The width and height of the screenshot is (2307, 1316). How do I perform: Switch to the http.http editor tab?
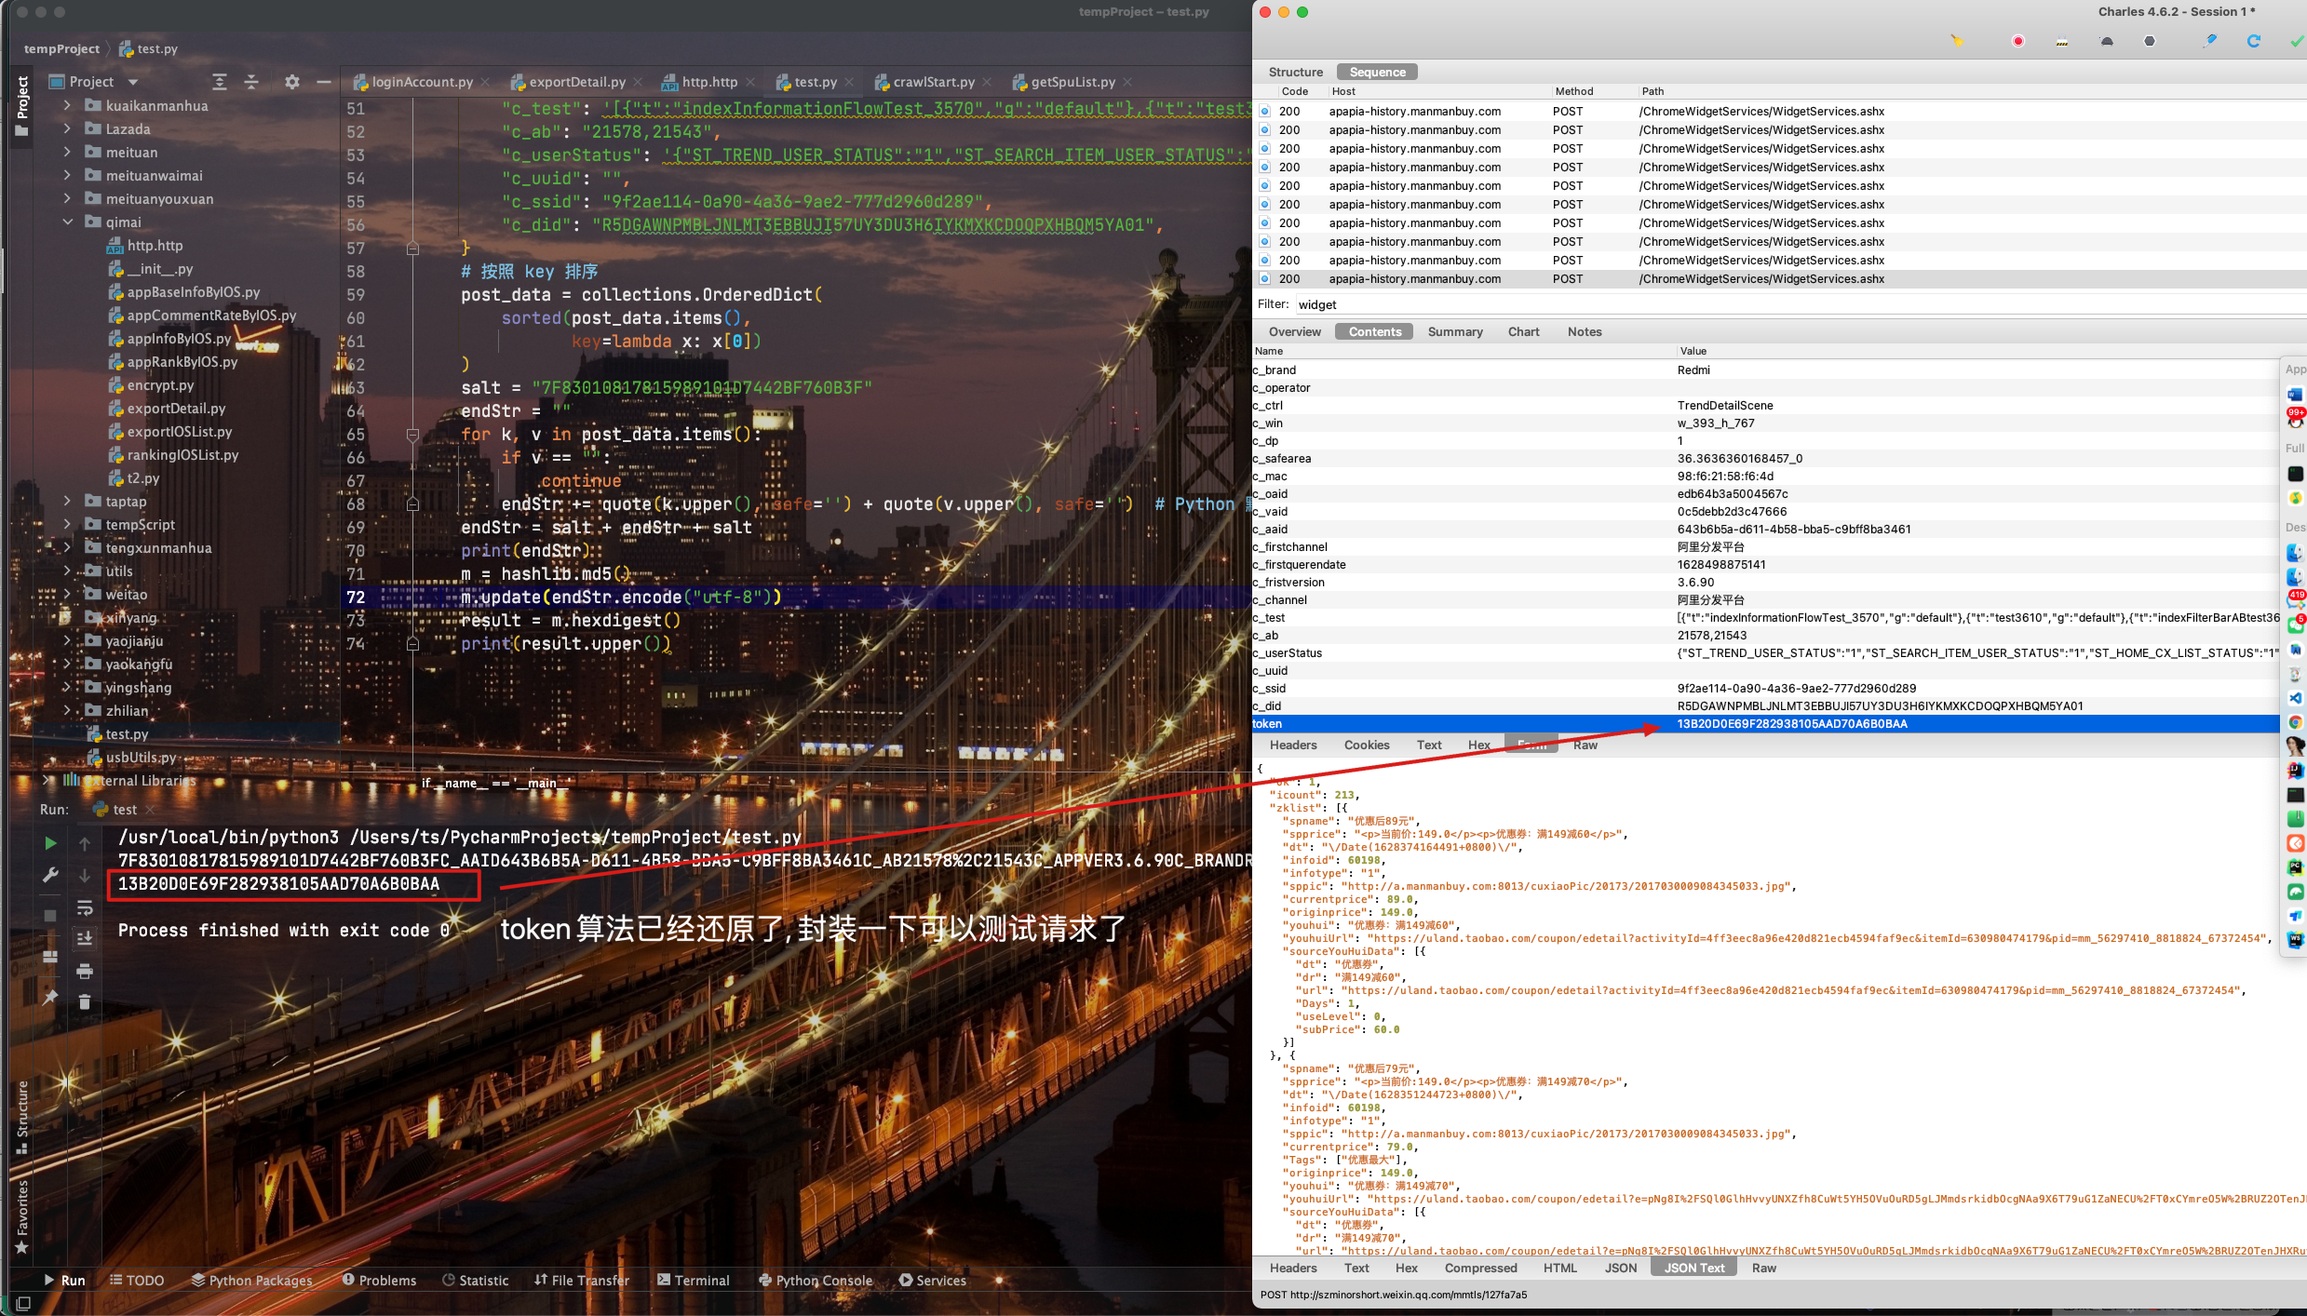tap(709, 82)
